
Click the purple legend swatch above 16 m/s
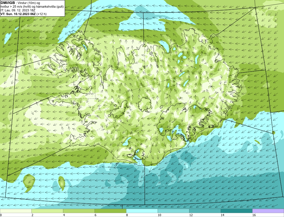click(268, 211)
